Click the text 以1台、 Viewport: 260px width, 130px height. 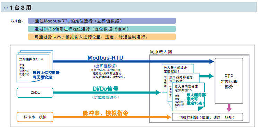(x=17, y=21)
